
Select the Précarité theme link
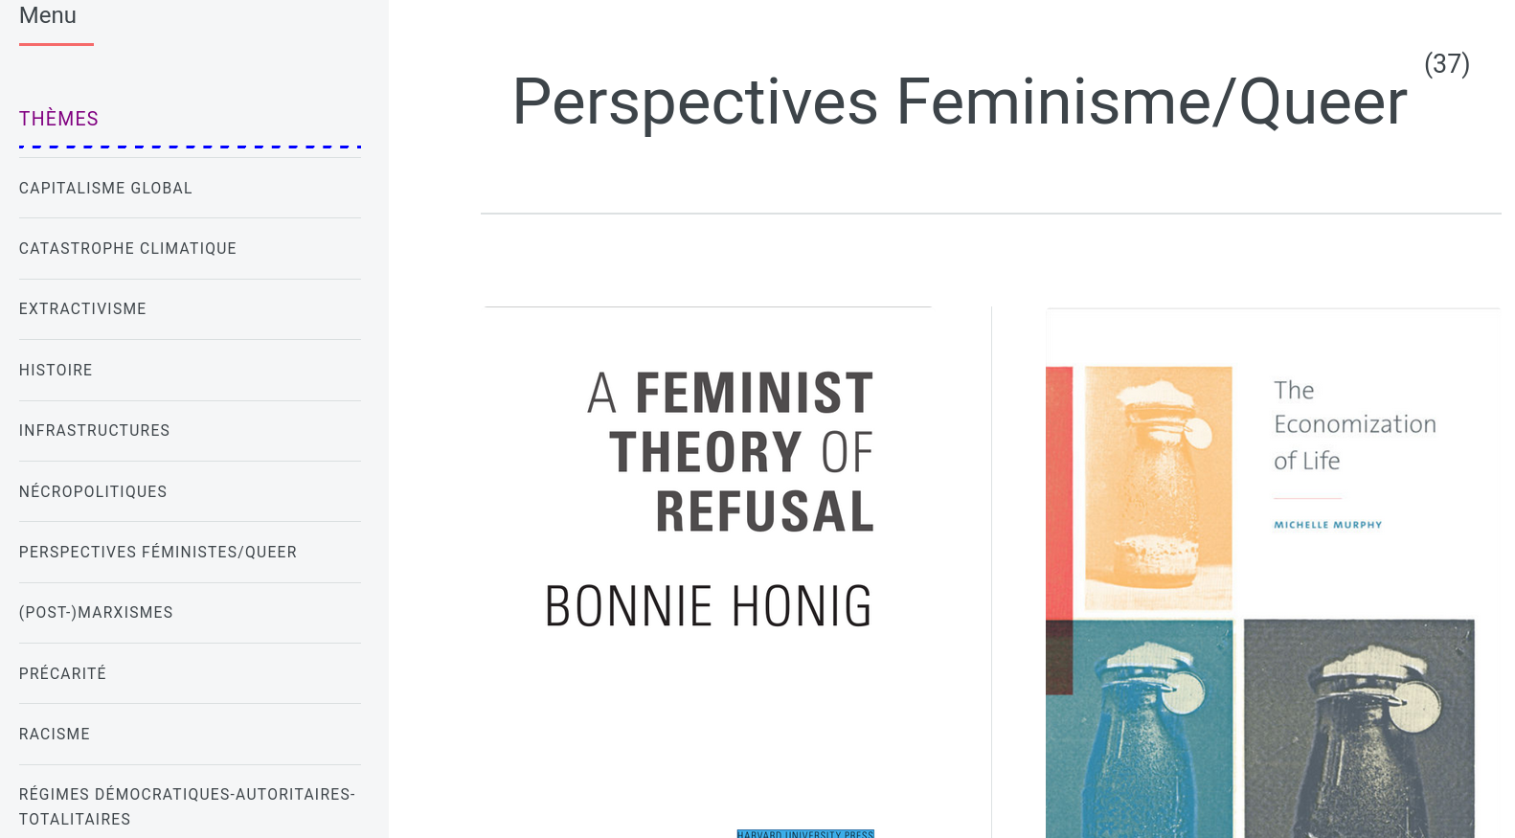(62, 674)
